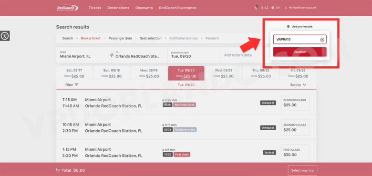Open the accessibility widget icon

pyautogui.click(x=5, y=36)
